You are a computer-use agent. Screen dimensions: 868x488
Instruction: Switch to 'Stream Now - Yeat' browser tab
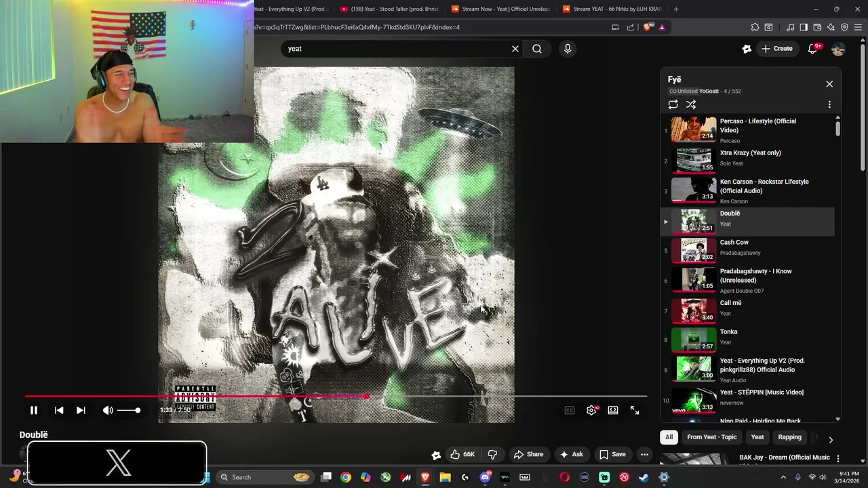[500, 9]
